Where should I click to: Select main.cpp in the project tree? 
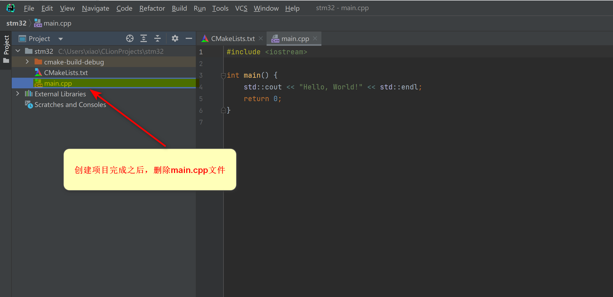click(104, 83)
